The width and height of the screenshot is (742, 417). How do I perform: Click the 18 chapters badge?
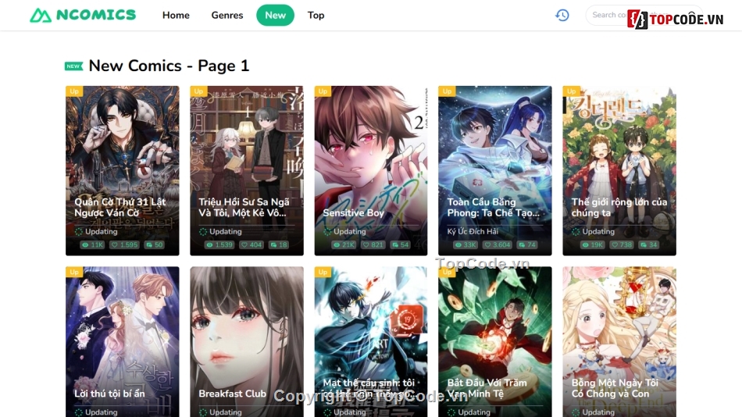point(279,244)
